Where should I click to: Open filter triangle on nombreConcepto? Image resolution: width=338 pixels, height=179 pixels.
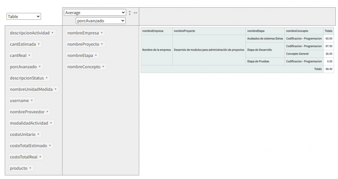tap(103, 66)
